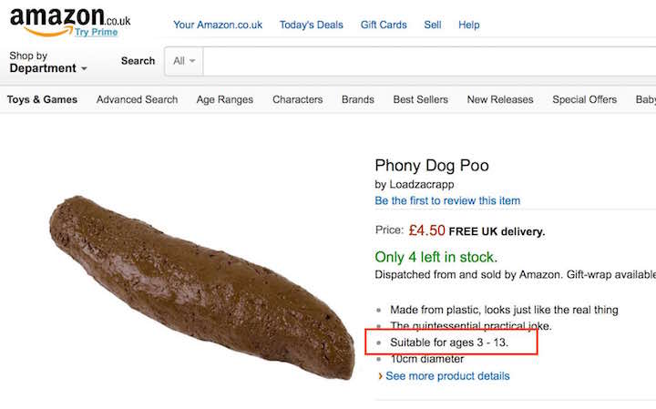Open the Help page
This screenshot has height=409, width=656.
pyautogui.click(x=469, y=25)
